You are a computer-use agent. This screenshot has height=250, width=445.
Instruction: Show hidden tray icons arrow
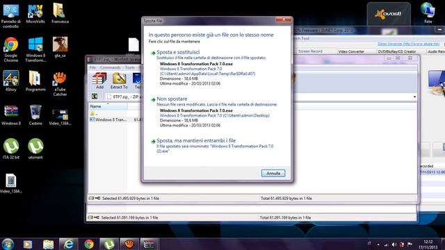point(378,244)
